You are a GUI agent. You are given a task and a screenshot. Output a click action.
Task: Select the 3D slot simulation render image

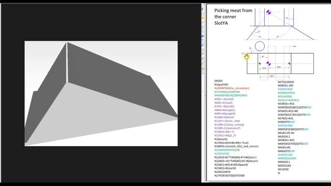coord(101,94)
